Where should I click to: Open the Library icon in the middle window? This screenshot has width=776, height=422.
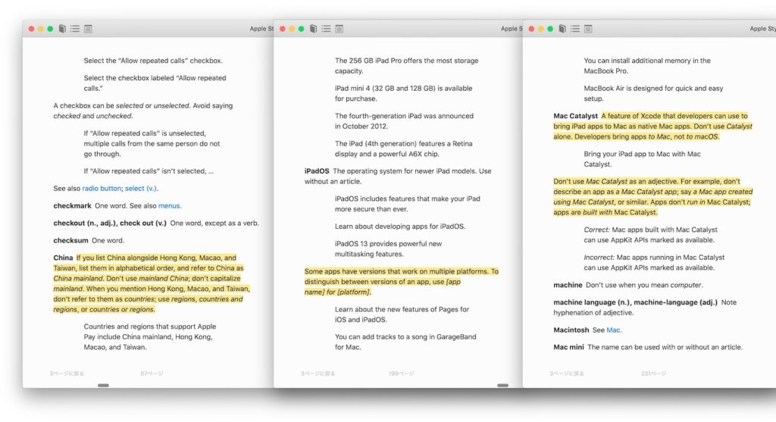(x=313, y=29)
